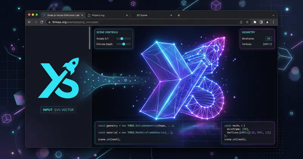Expand the tab search chevron
The width and height of the screenshot is (303, 159).
(x=273, y=15)
